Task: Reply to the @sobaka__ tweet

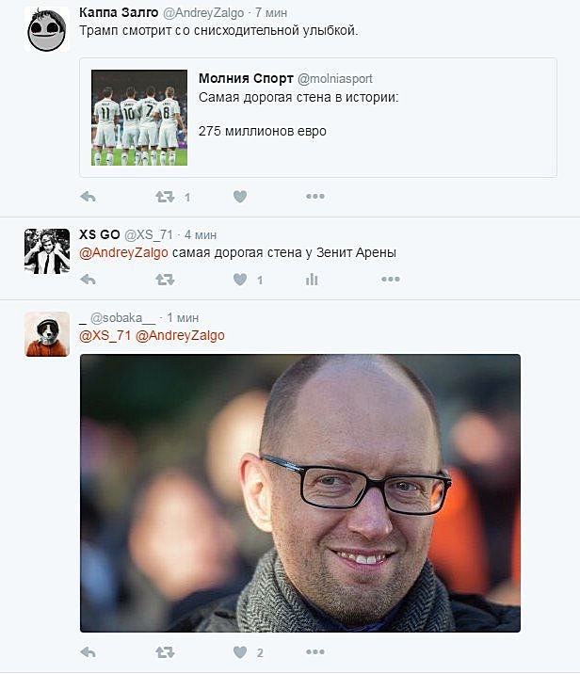Action: tap(89, 652)
